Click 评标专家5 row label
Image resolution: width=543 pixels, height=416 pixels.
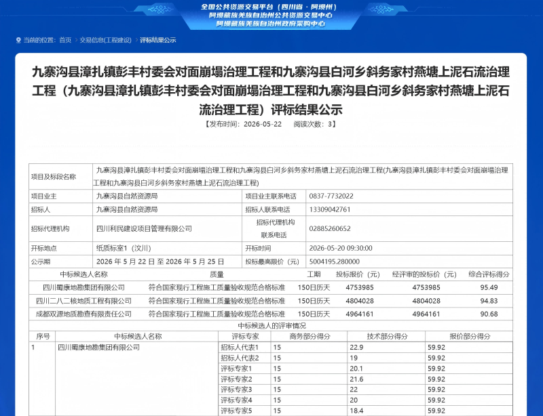point(236,411)
